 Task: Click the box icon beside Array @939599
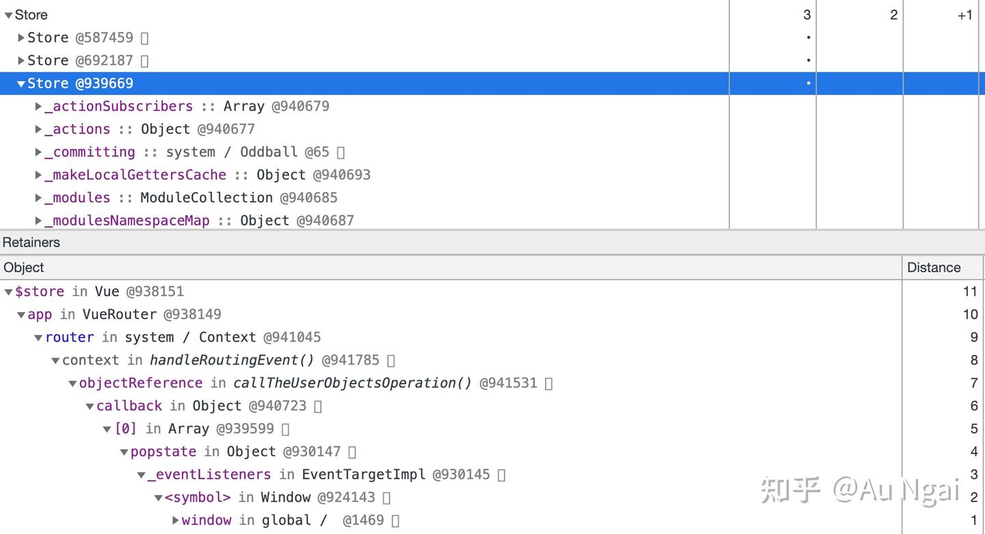point(285,429)
